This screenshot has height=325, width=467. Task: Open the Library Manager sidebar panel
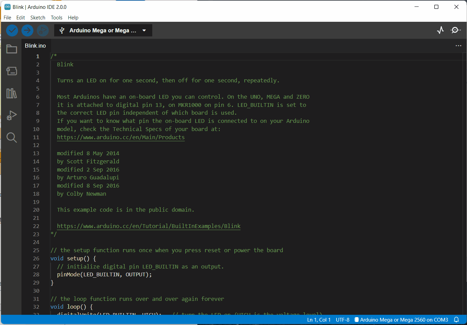pos(12,93)
